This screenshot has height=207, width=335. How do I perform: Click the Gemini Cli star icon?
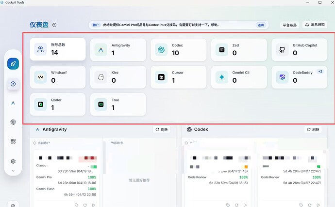222,77
